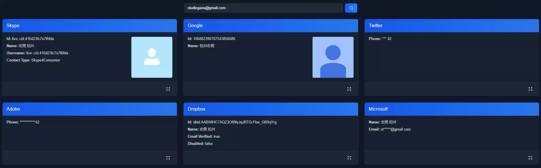Select Disabled: false text
This screenshot has width=541, height=168.
click(x=200, y=143)
